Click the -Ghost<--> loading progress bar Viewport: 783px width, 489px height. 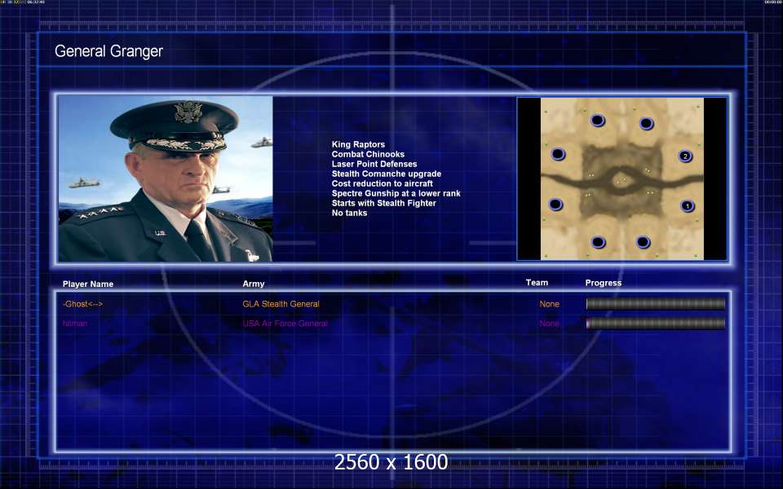(655, 304)
